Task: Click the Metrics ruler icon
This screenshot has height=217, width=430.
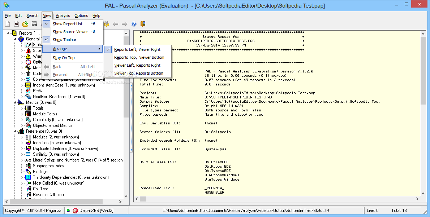Action: pyautogui.click(x=21, y=102)
